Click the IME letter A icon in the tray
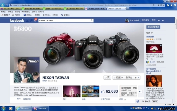The width and height of the screenshot is (177, 111). click(x=136, y=109)
